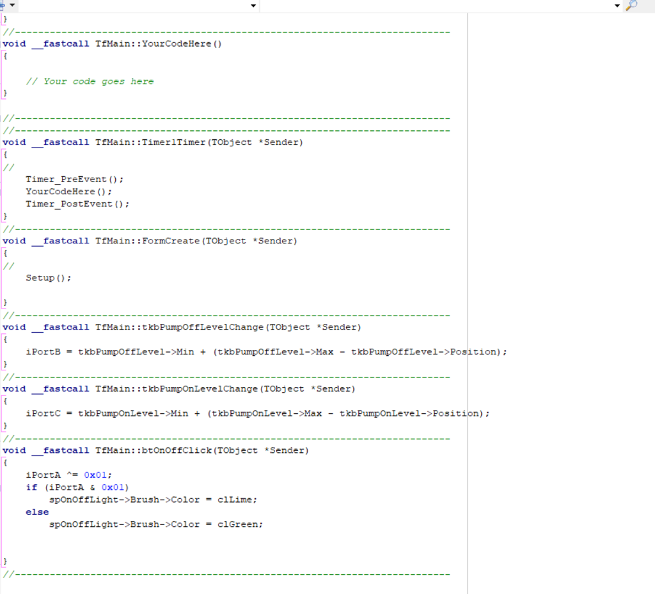
Task: Expand the right navigation combo box arrow
Action: [617, 6]
